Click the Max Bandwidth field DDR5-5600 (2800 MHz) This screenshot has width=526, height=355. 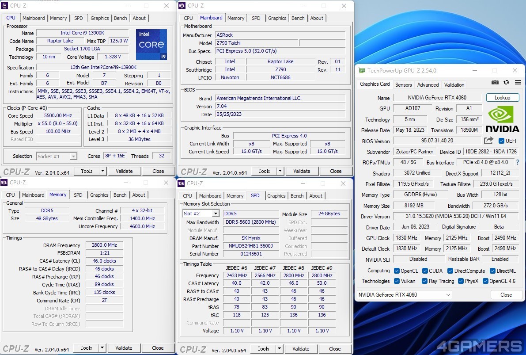[250, 222]
